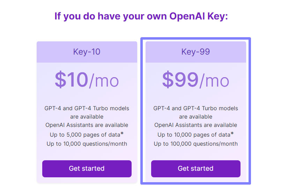Click the '/mo' suffix beside $10
The height and width of the screenshot is (186, 281).
coord(104,81)
